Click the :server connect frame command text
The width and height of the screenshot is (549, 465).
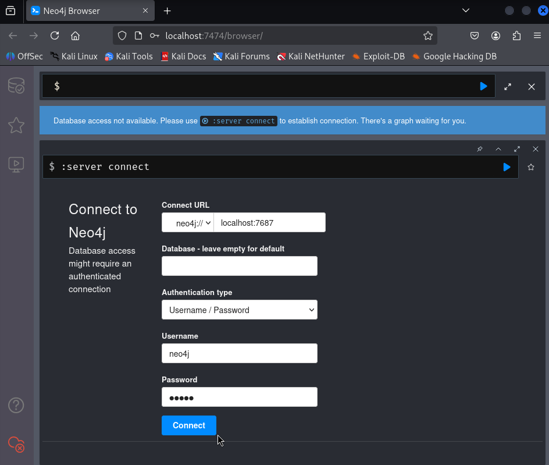(x=105, y=167)
